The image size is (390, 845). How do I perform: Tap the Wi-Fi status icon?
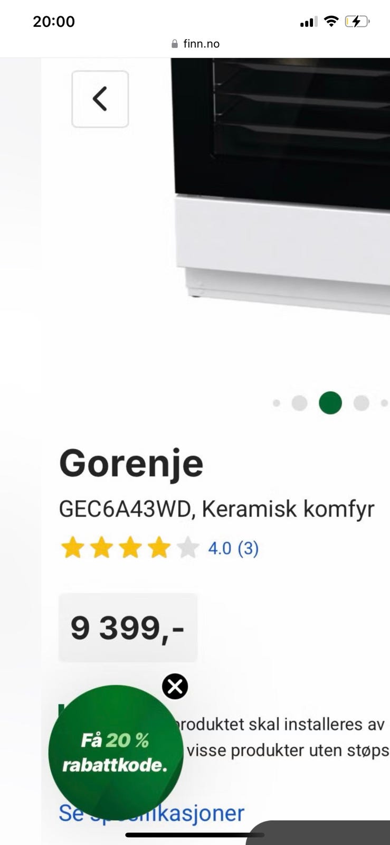[331, 21]
